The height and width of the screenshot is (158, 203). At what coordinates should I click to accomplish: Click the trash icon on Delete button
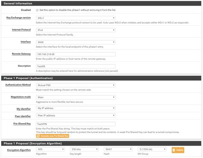pos(174,150)
